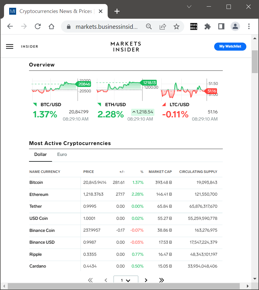Reload the current page

[38, 26]
